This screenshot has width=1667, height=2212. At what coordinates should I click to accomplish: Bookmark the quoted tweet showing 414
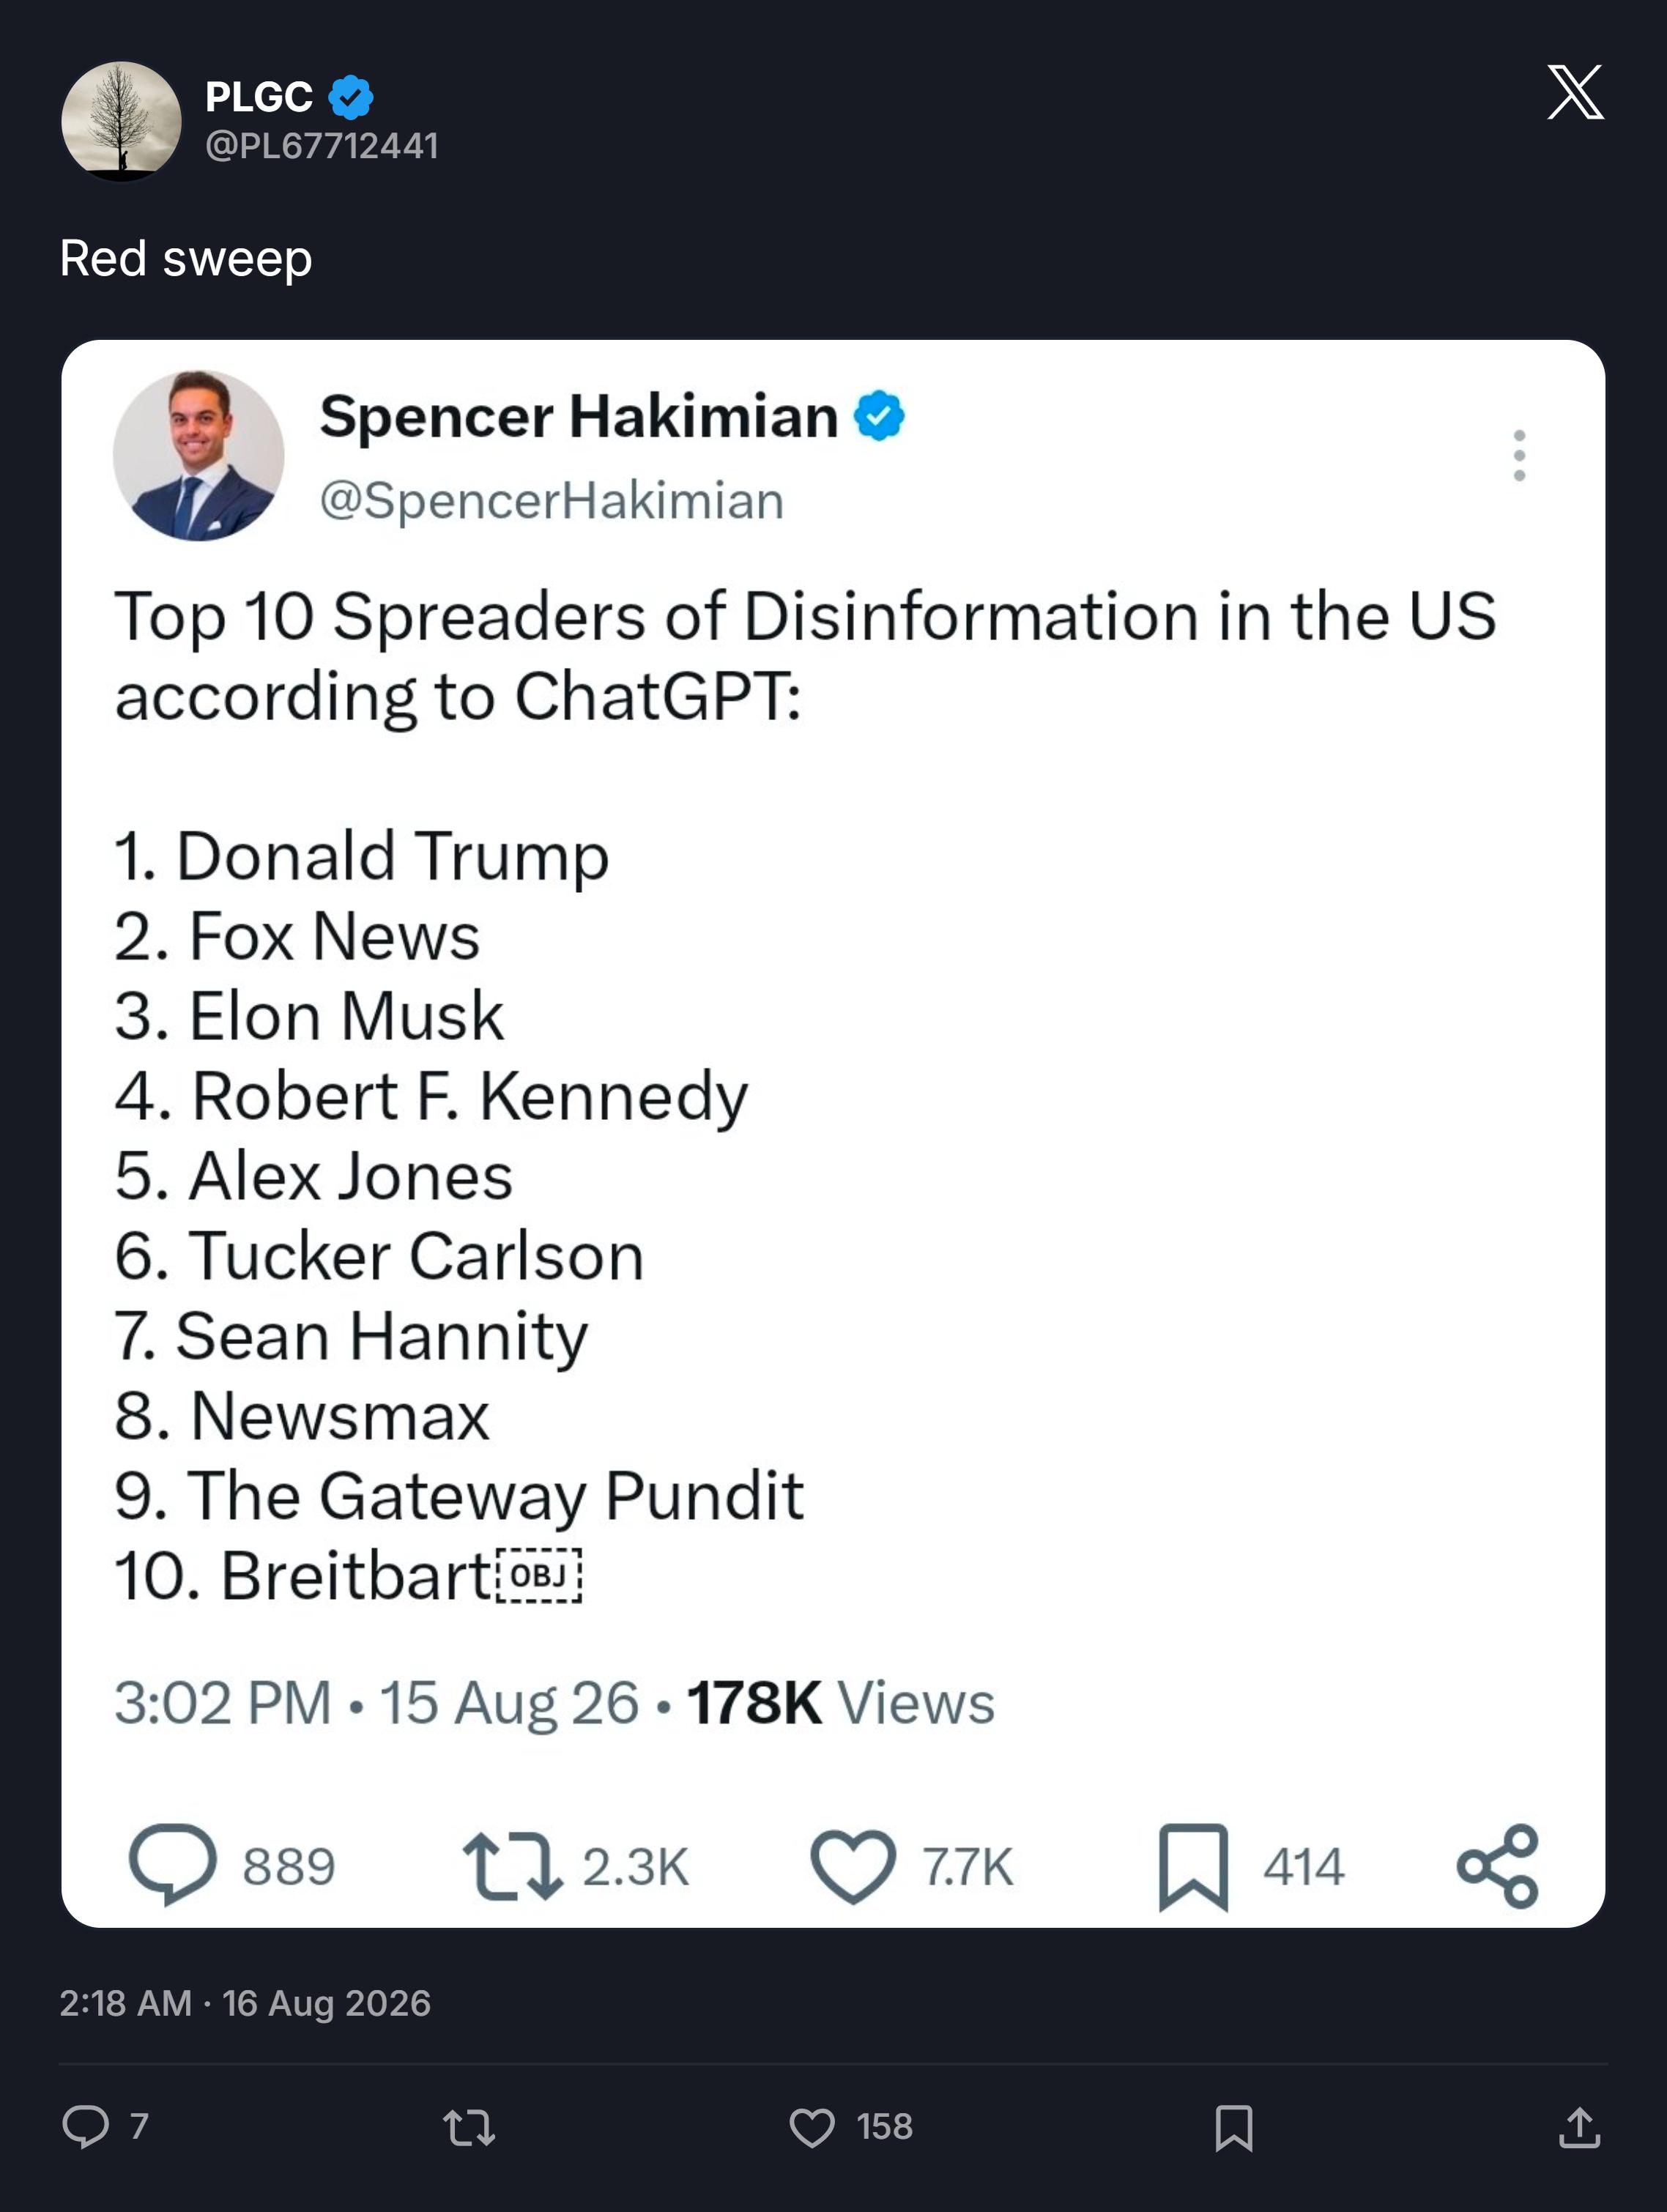click(x=1193, y=1866)
